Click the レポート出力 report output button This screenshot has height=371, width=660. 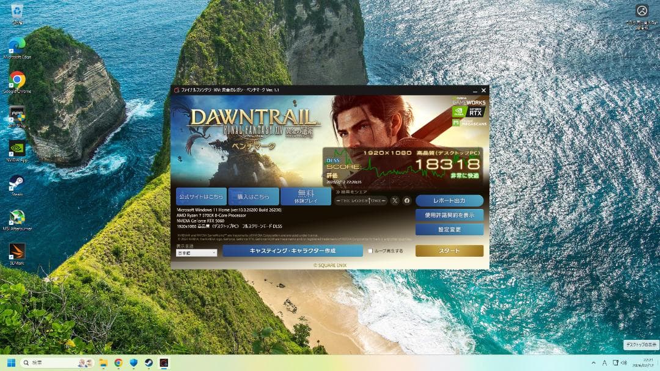click(x=449, y=201)
